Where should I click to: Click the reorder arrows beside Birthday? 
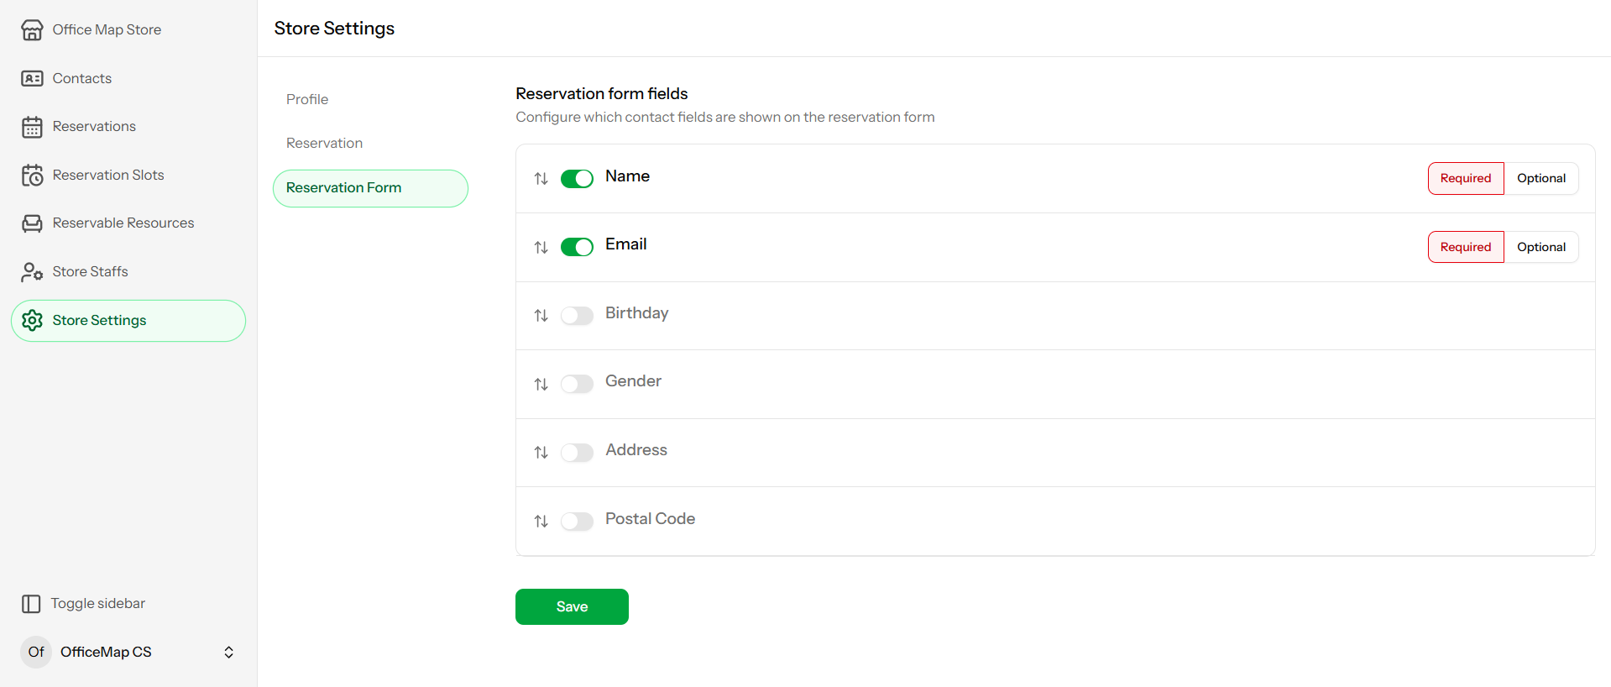tap(541, 316)
